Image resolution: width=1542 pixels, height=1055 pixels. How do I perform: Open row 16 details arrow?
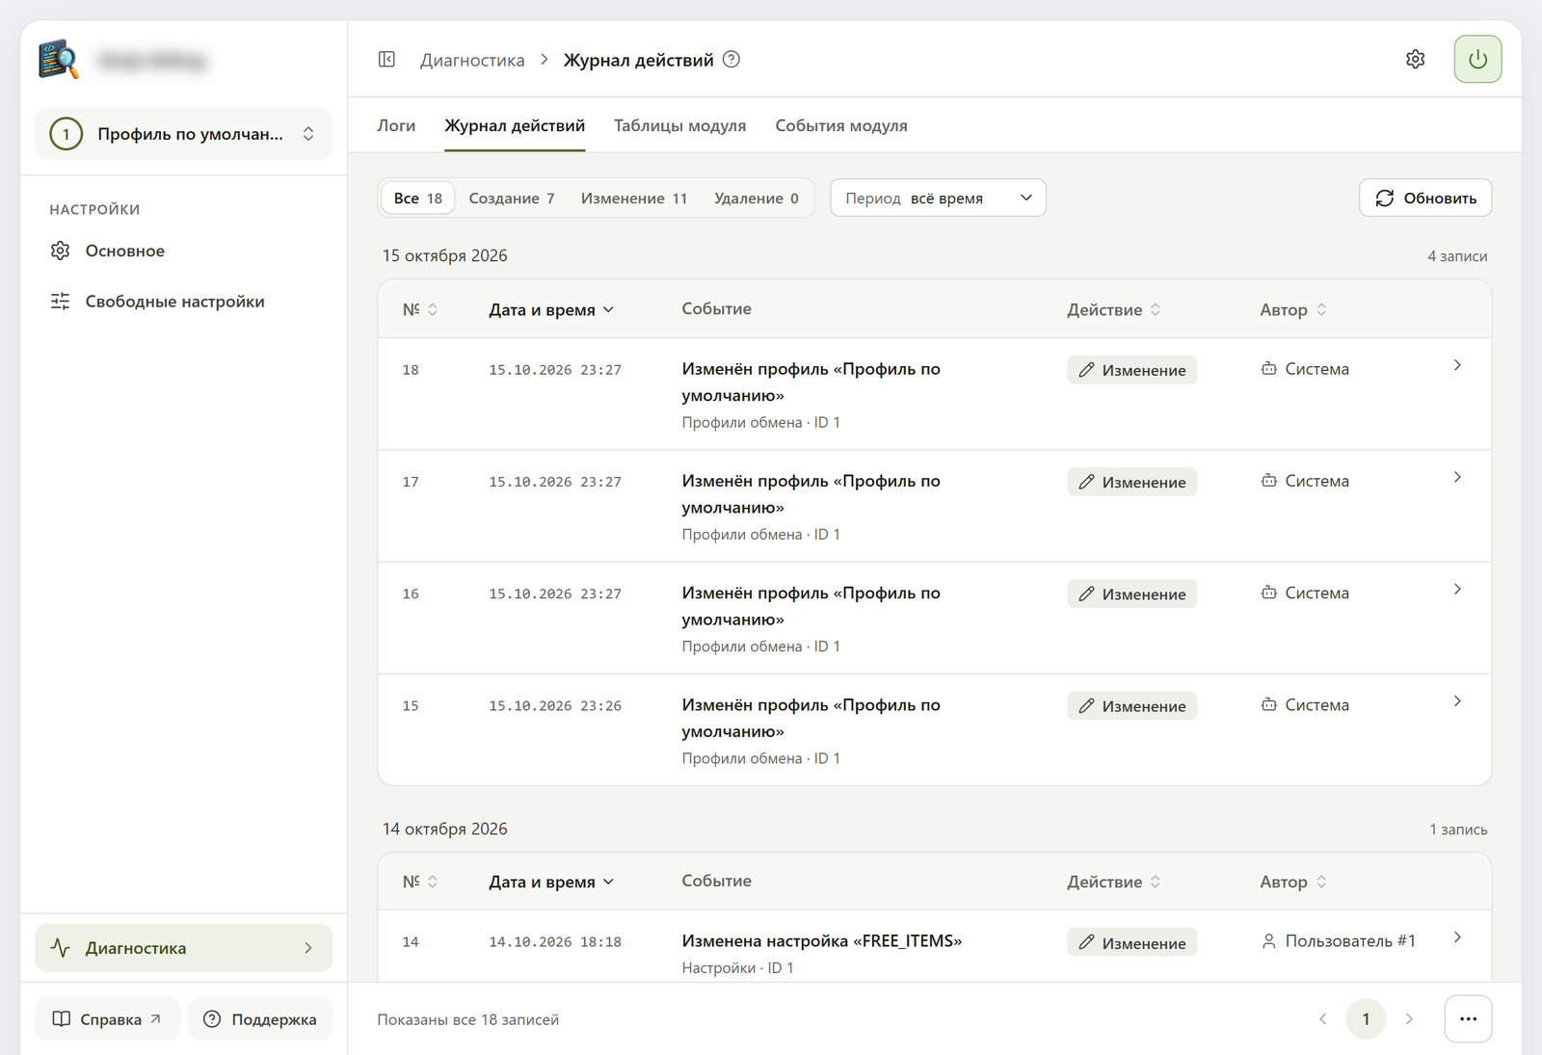tap(1457, 589)
